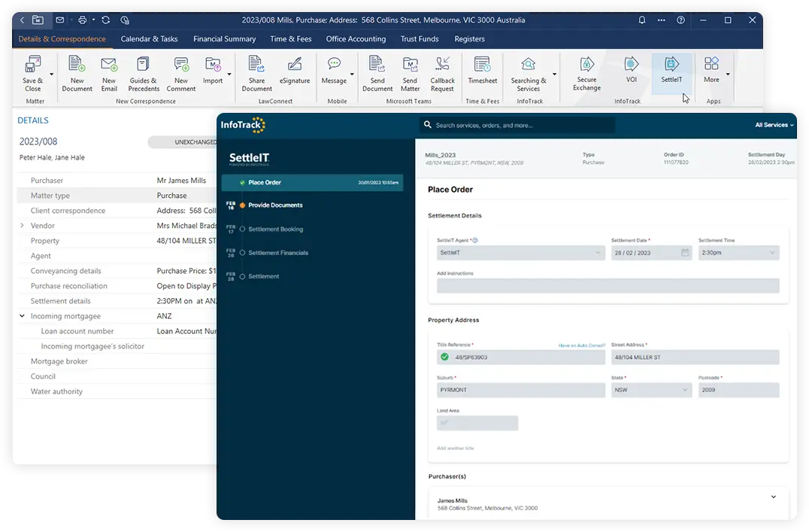Viewport: 809px width, 532px height.
Task: Select the Place Order step
Action: pyautogui.click(x=312, y=182)
